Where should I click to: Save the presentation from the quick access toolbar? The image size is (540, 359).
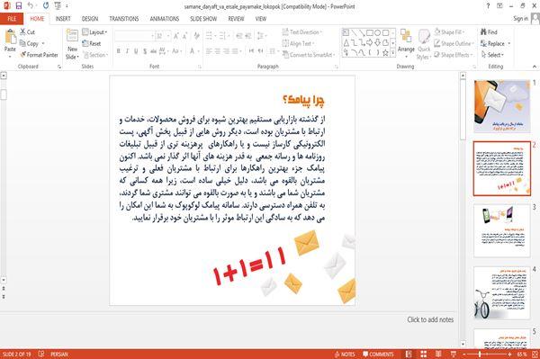point(19,6)
